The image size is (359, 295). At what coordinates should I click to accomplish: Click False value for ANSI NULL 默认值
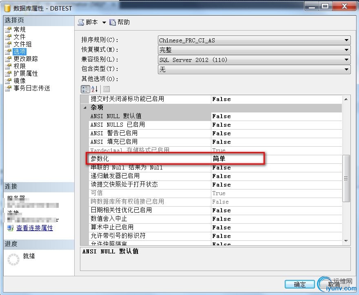[222, 116]
